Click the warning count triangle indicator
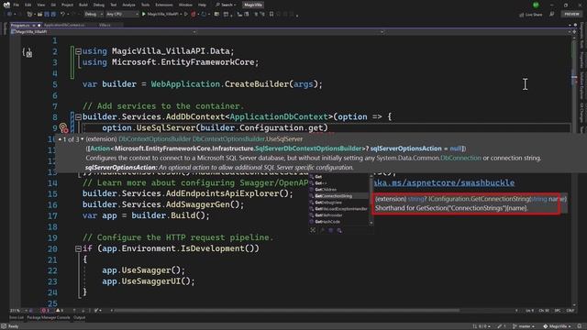Screen dimensions: 587x330 click(x=60, y=311)
